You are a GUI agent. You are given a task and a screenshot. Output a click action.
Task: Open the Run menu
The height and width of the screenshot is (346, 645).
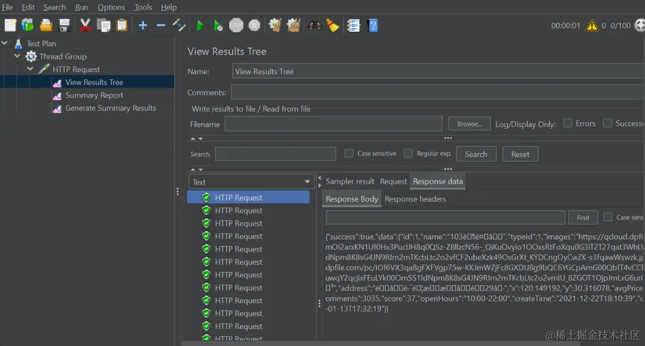[82, 7]
